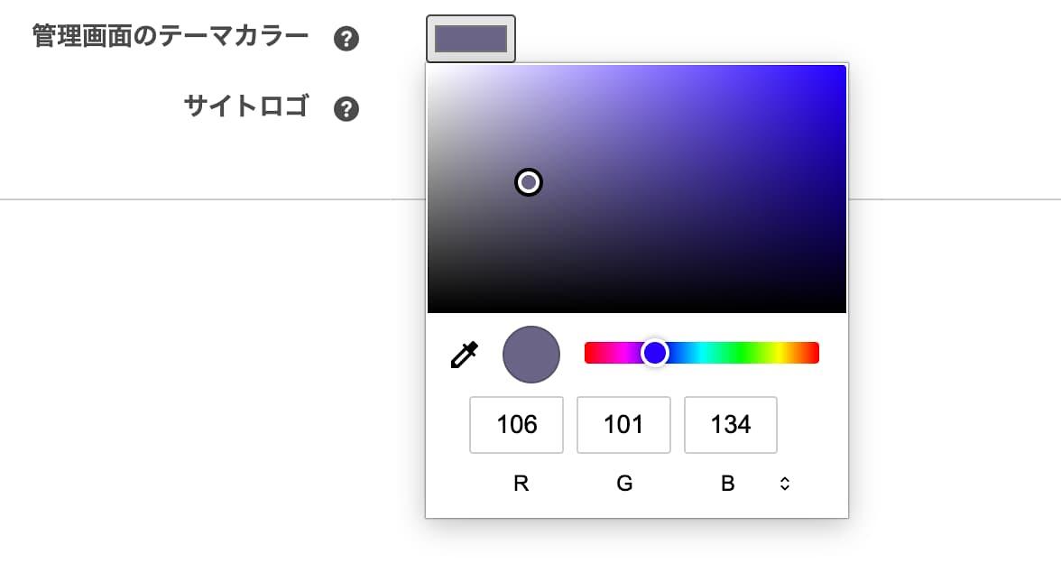Focus the R value field showing 106

pyautogui.click(x=516, y=425)
